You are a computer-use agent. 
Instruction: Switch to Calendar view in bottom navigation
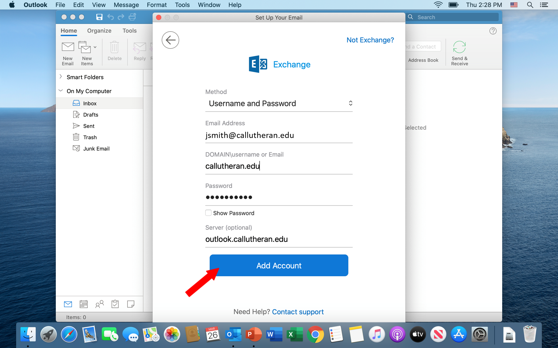pos(84,304)
